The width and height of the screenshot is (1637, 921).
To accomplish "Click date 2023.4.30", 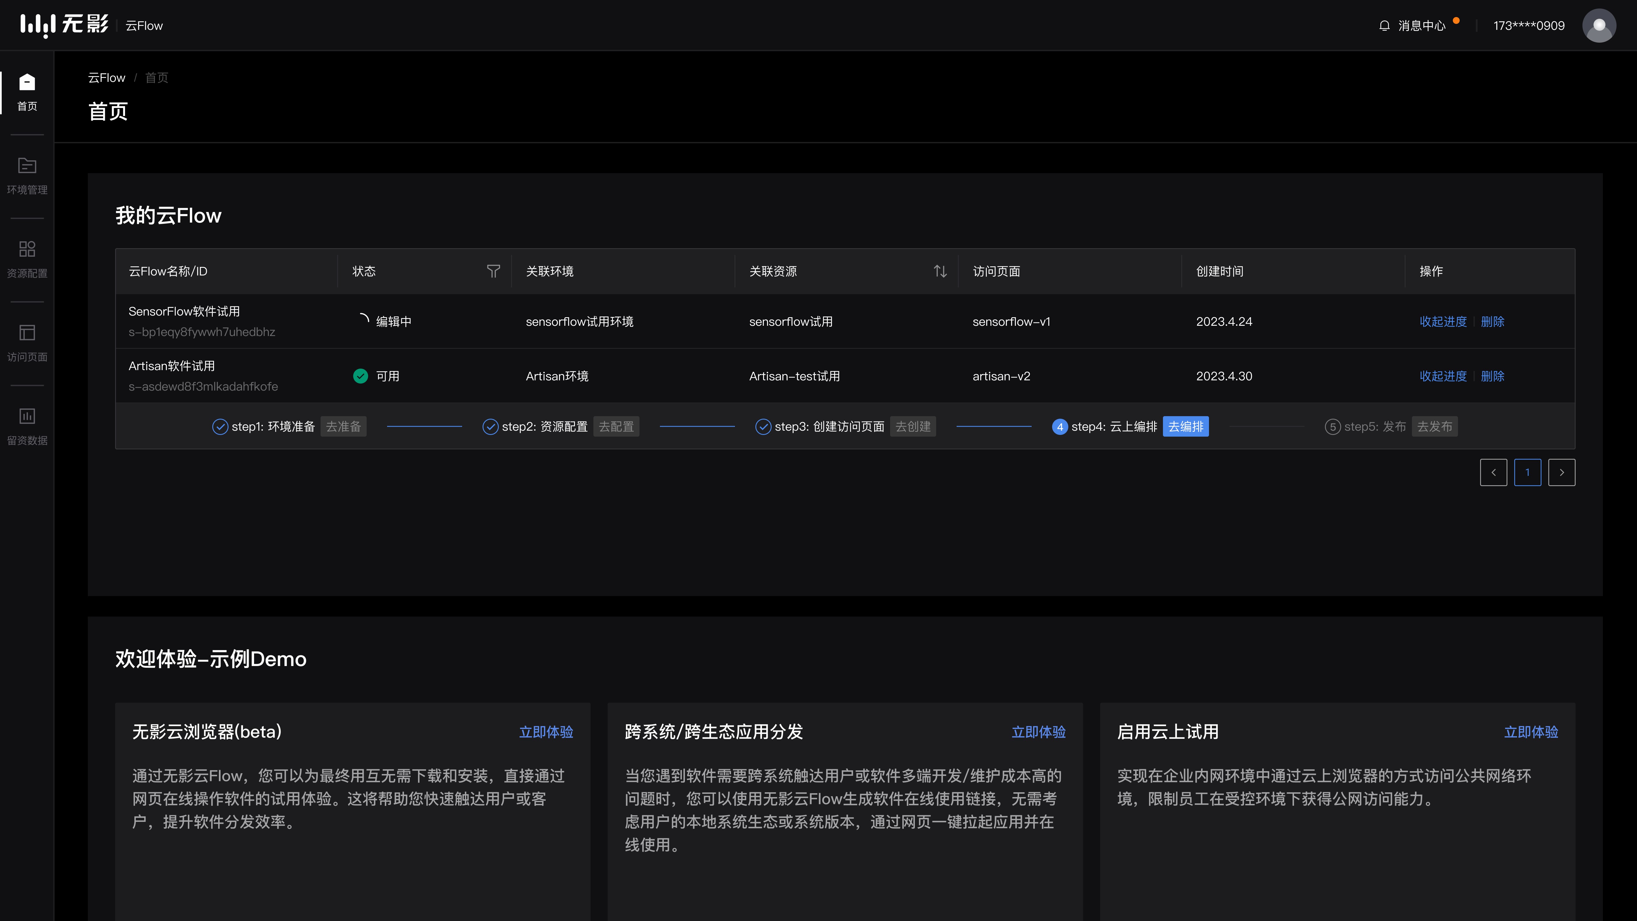I will coord(1224,376).
